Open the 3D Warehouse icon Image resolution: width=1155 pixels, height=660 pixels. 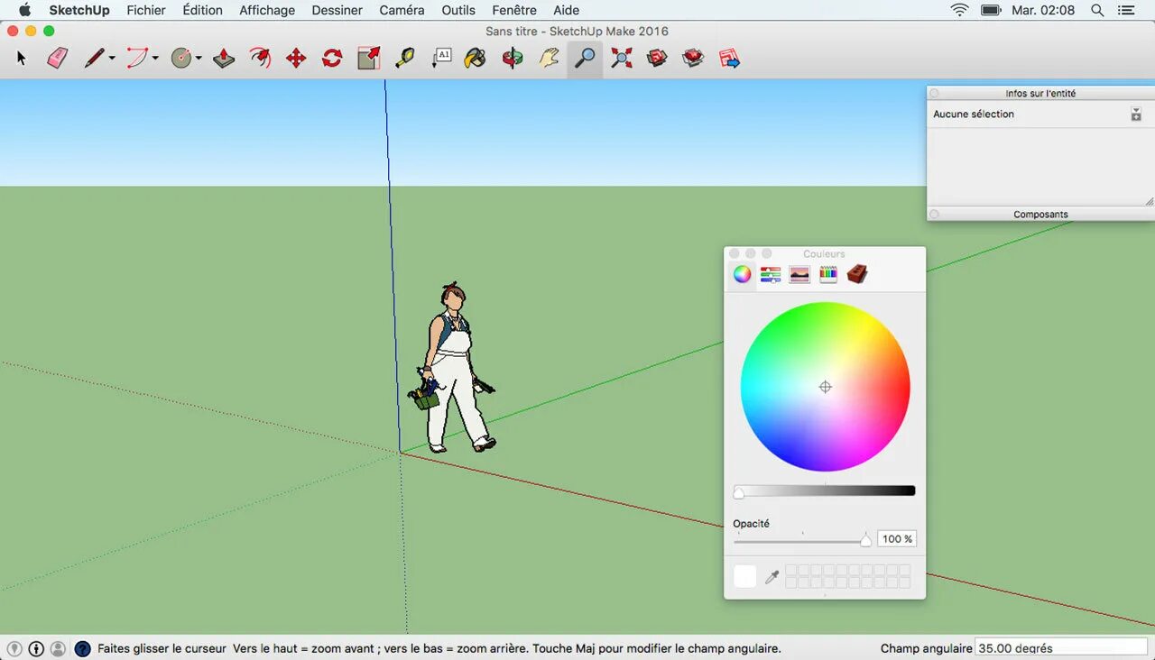tap(657, 59)
